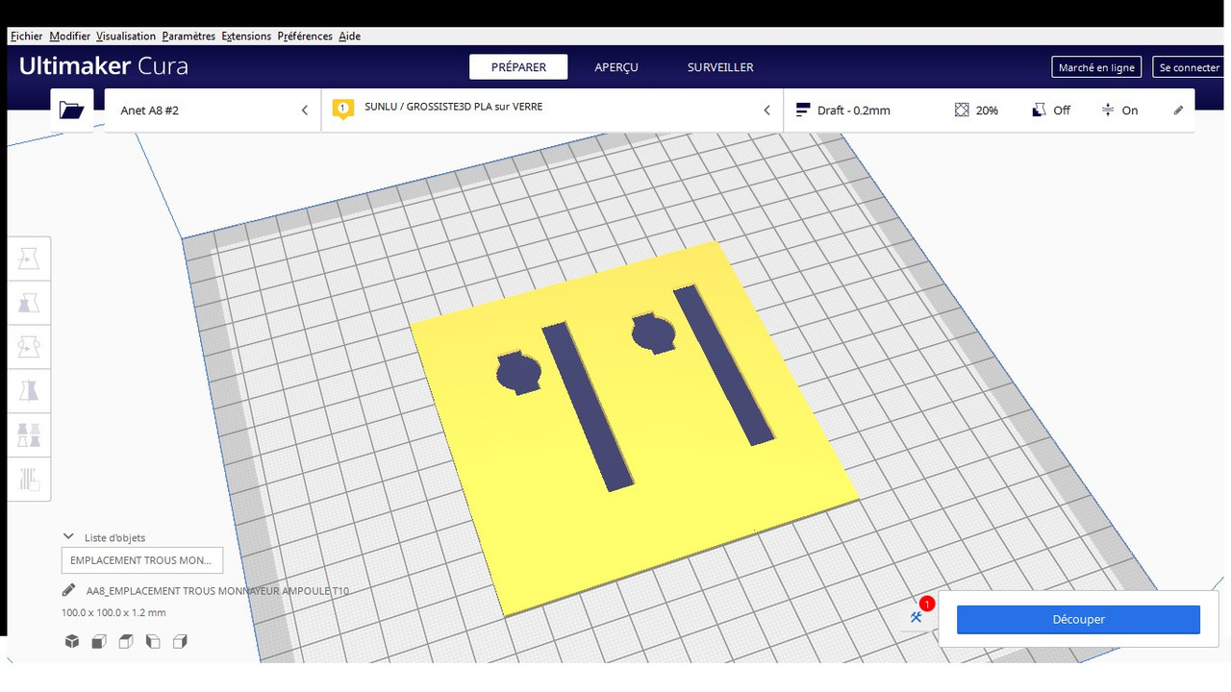Click the yellow extruder 1 material icon

click(342, 109)
